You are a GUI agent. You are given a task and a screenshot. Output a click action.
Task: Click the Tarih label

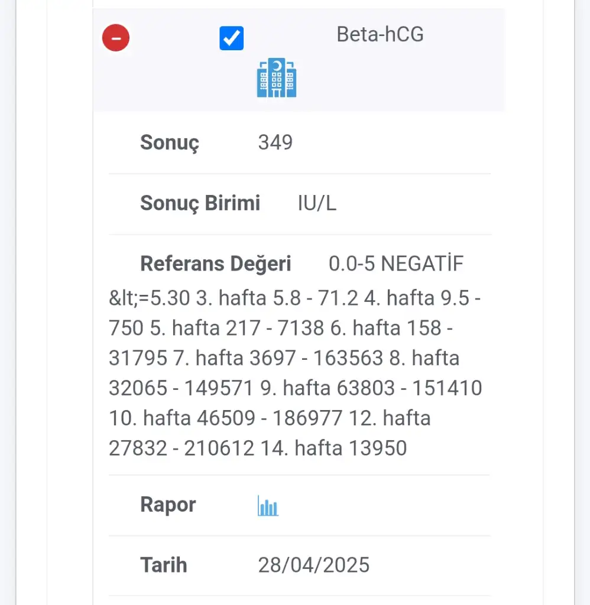click(x=163, y=565)
